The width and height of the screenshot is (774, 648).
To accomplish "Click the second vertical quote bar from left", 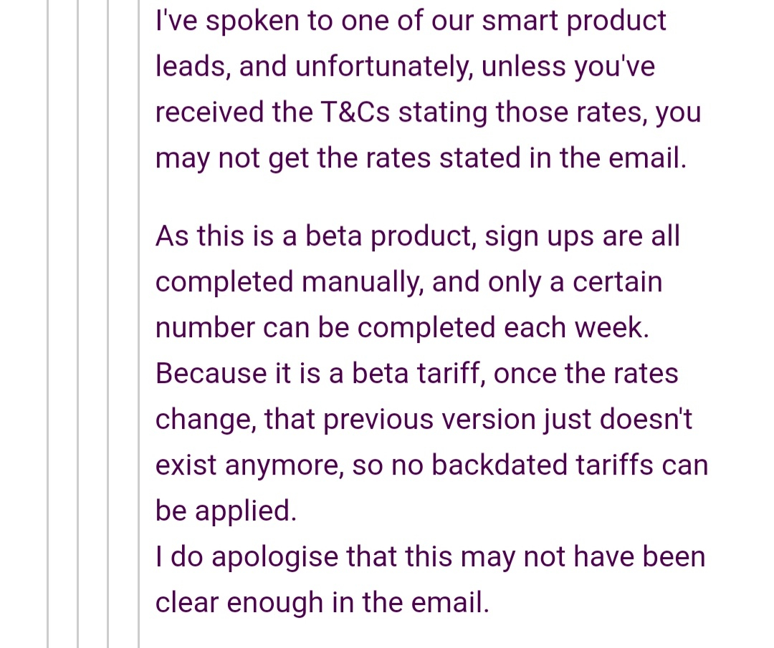I will 79,324.
